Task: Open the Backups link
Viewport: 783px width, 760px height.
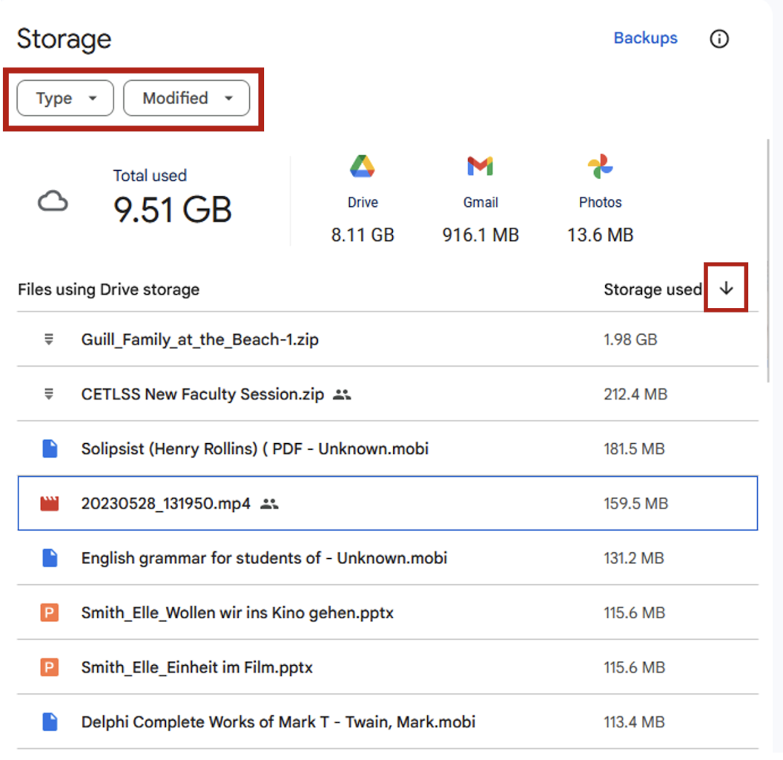Action: (645, 38)
